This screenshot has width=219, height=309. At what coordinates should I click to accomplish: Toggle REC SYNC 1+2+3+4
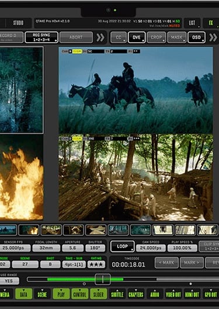click(41, 37)
